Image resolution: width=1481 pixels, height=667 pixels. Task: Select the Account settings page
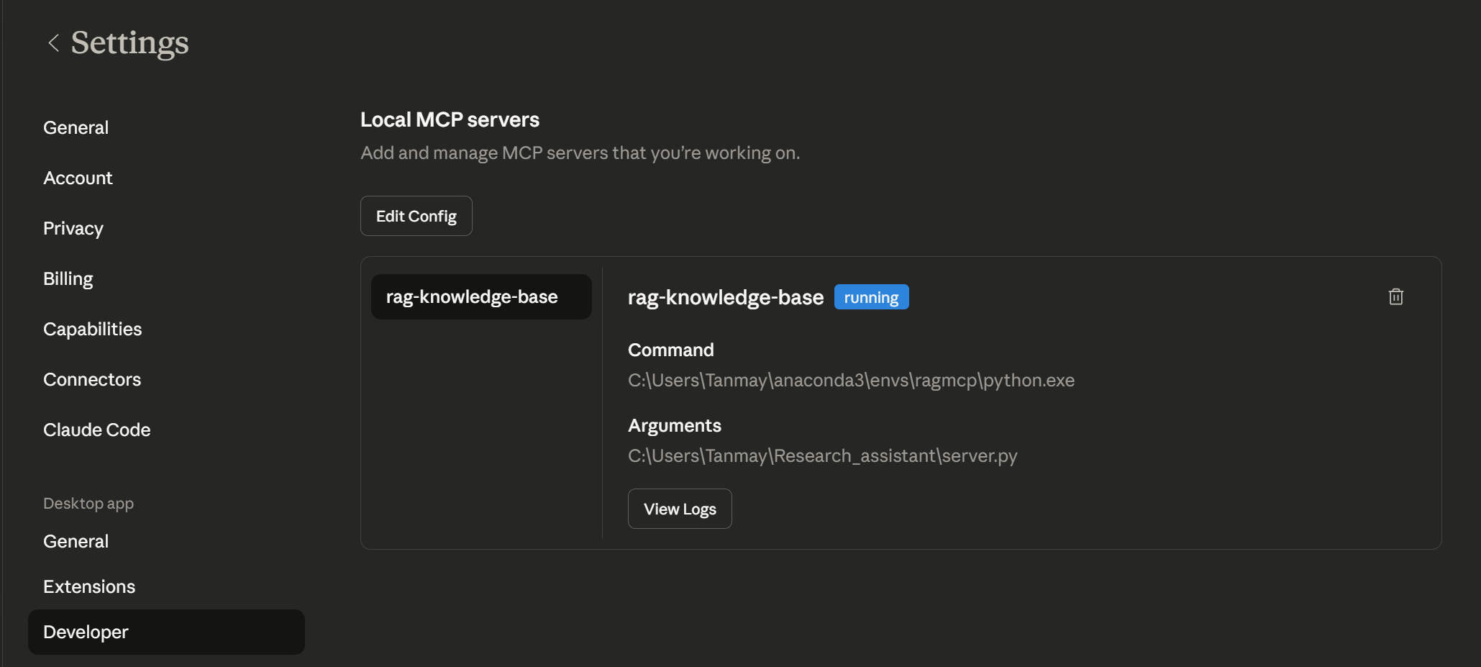78,178
